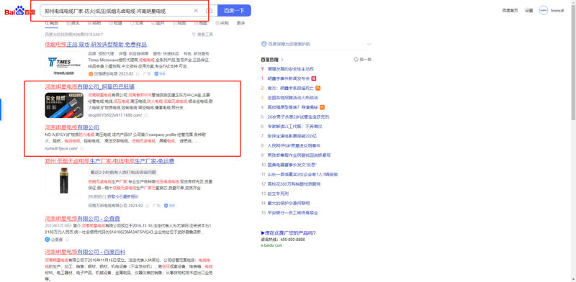Clear the search box with the X icon
The height and width of the screenshot is (282, 576).
pos(196,11)
